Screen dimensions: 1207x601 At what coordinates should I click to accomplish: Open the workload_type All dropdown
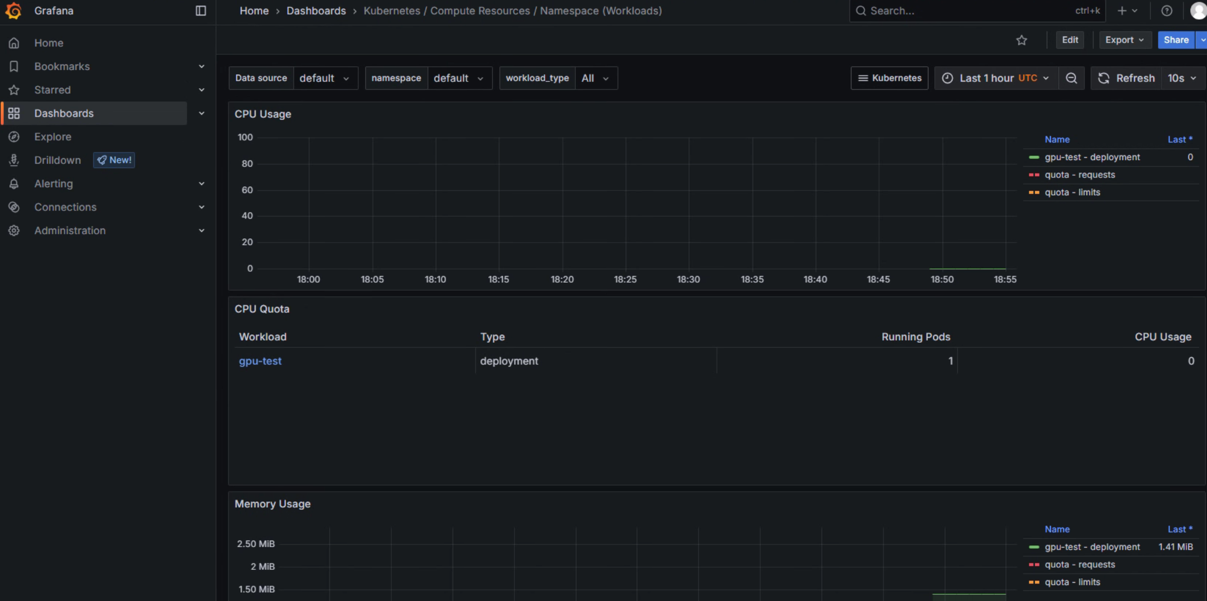[x=596, y=78]
